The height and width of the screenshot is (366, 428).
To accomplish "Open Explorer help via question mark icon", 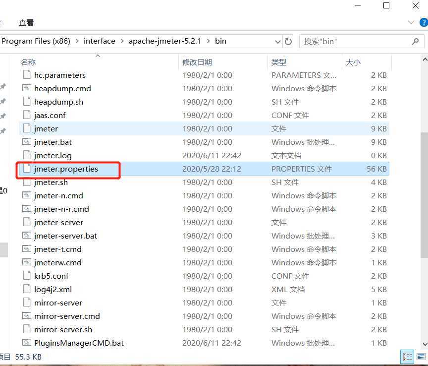I will tap(424, 22).
